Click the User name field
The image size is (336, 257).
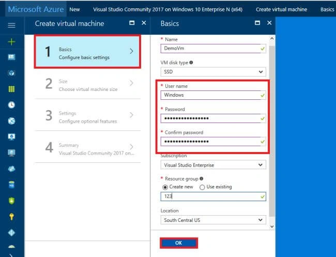click(213, 95)
